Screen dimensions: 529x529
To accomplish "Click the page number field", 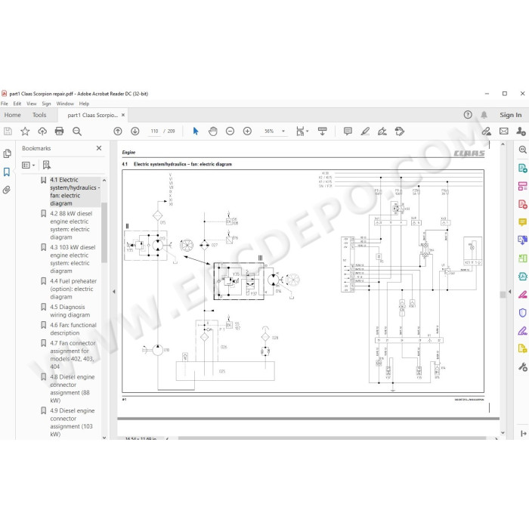I will pos(154,131).
